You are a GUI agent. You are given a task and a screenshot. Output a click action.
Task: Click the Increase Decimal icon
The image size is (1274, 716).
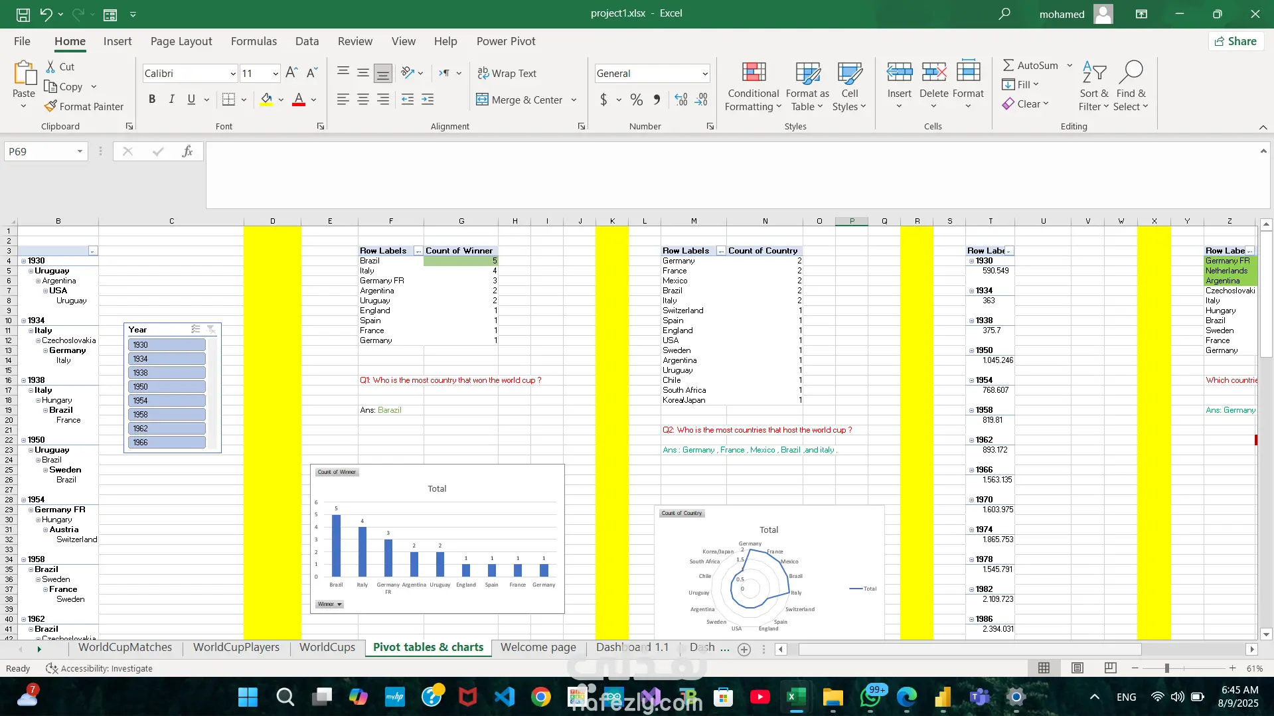[681, 100]
